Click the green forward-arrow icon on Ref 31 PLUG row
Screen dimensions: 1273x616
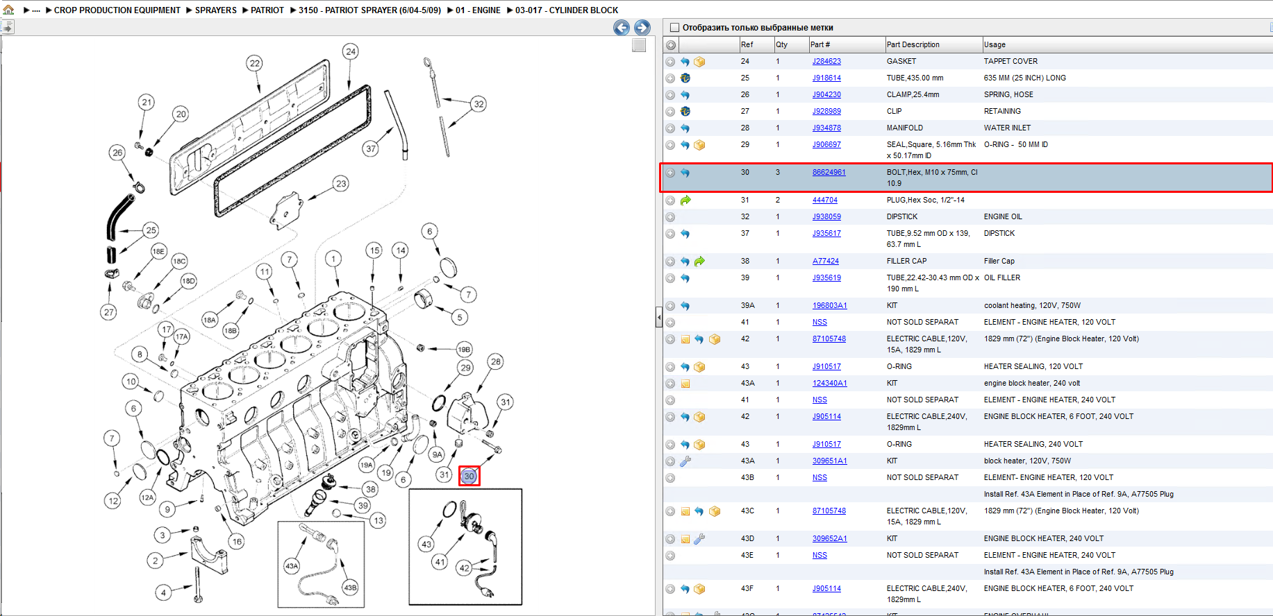685,200
